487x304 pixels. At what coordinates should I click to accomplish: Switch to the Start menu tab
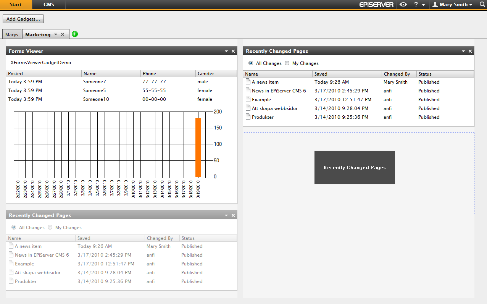pyautogui.click(x=16, y=5)
